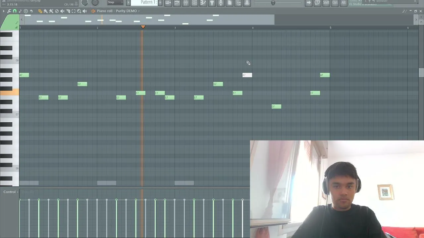Click the microphone recording icon
424x238 pixels.
(x=221, y=3)
